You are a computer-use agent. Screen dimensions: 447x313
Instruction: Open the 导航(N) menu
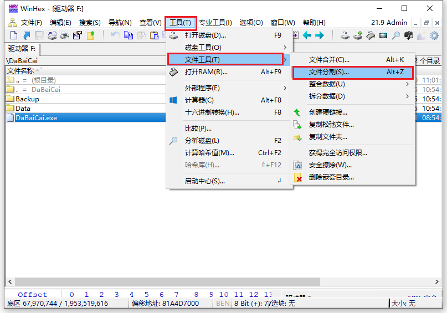pos(120,23)
